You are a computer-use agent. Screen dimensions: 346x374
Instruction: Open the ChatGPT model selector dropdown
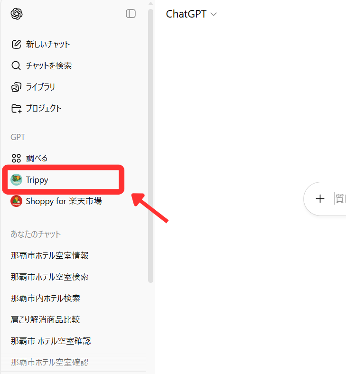191,14
